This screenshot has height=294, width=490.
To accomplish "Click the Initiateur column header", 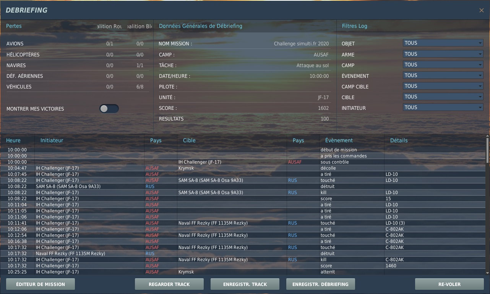I will click(x=52, y=140).
